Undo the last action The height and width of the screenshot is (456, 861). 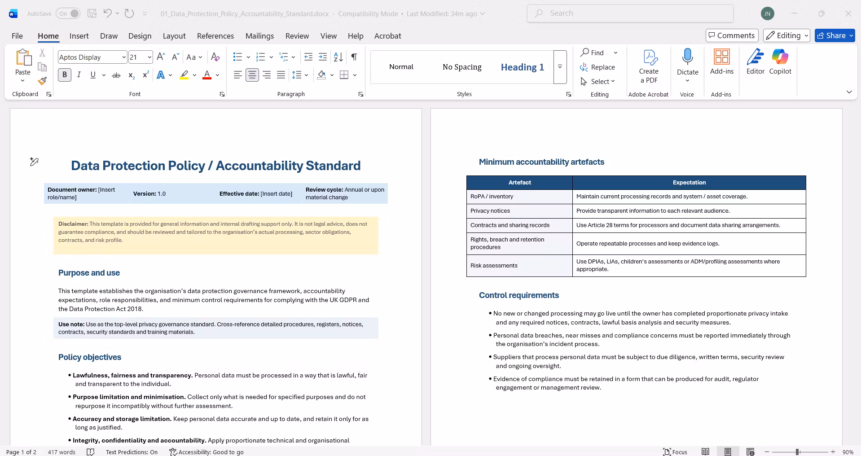pyautogui.click(x=107, y=13)
